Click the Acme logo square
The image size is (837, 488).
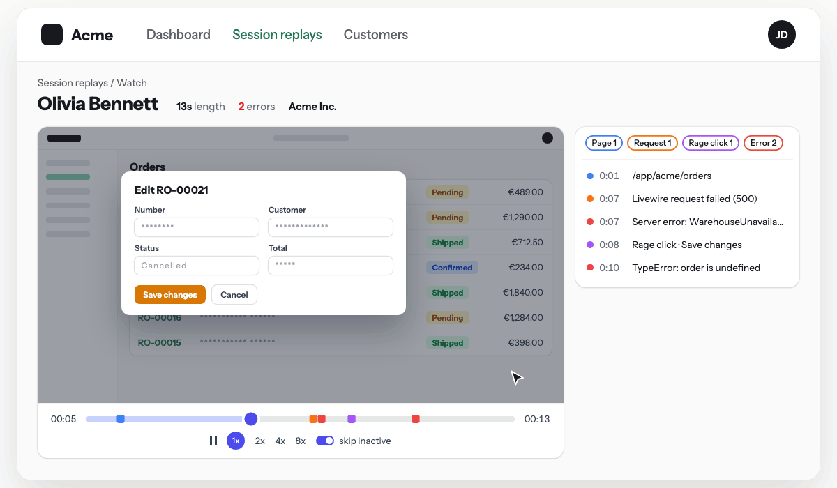pos(52,34)
